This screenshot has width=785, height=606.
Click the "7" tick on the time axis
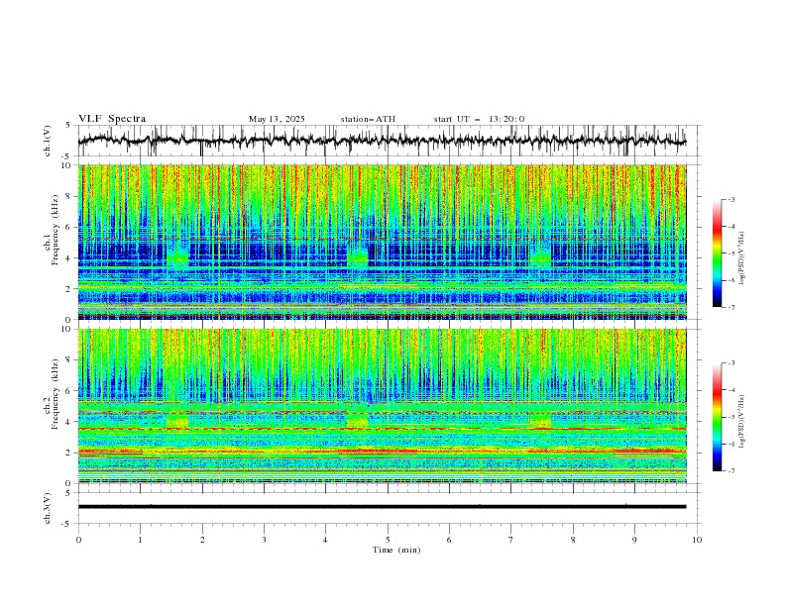tap(511, 540)
